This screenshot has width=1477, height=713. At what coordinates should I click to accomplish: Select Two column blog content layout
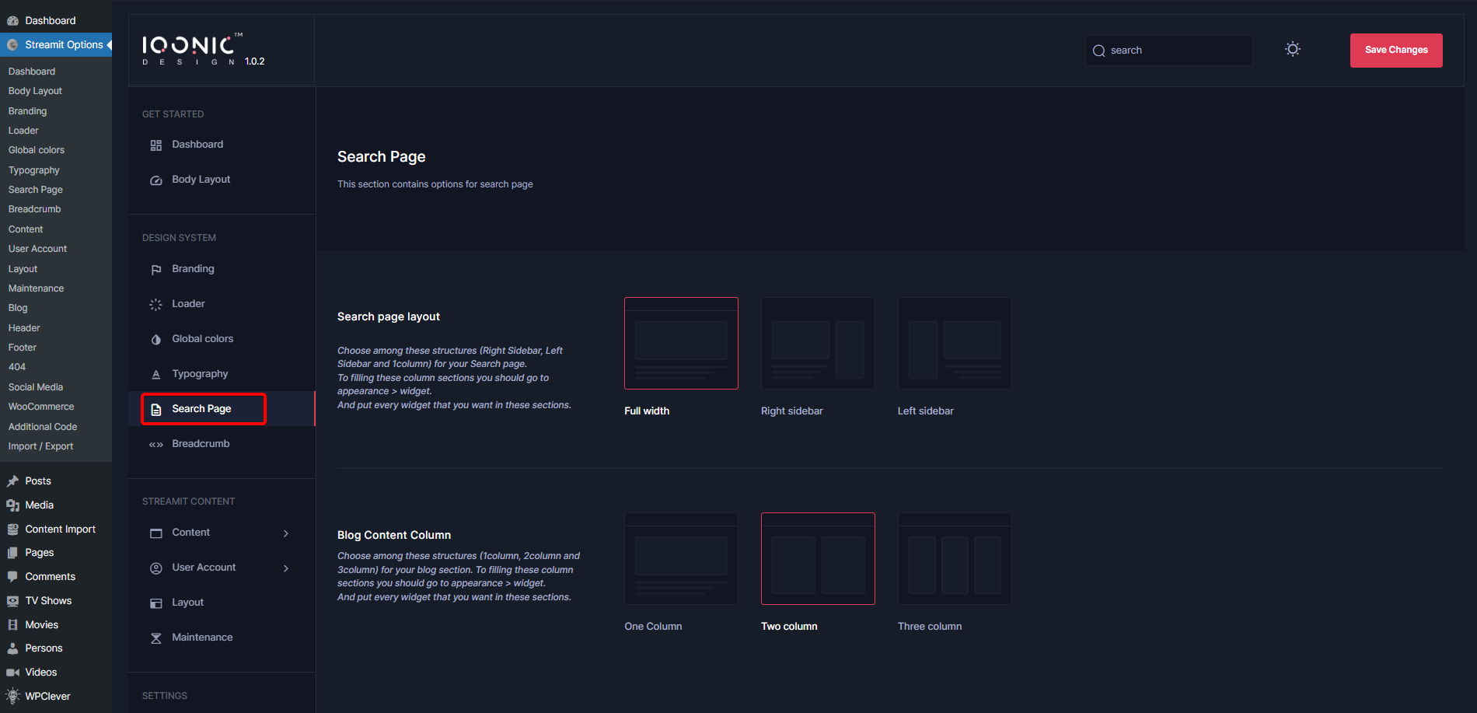pyautogui.click(x=818, y=558)
